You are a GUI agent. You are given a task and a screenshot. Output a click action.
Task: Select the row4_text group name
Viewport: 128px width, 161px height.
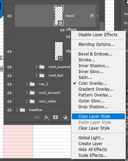click(56, 76)
